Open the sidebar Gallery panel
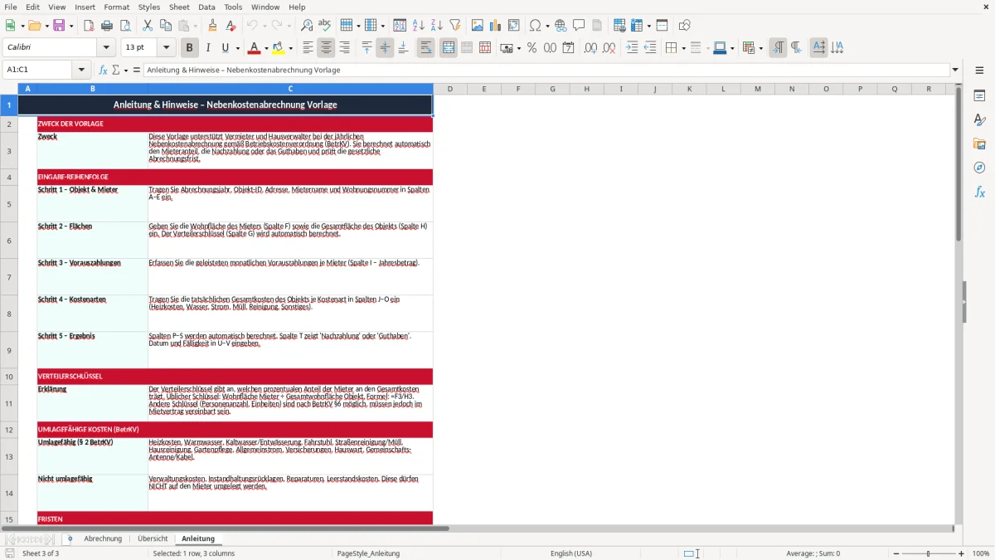This screenshot has width=995, height=560. pos(979,144)
